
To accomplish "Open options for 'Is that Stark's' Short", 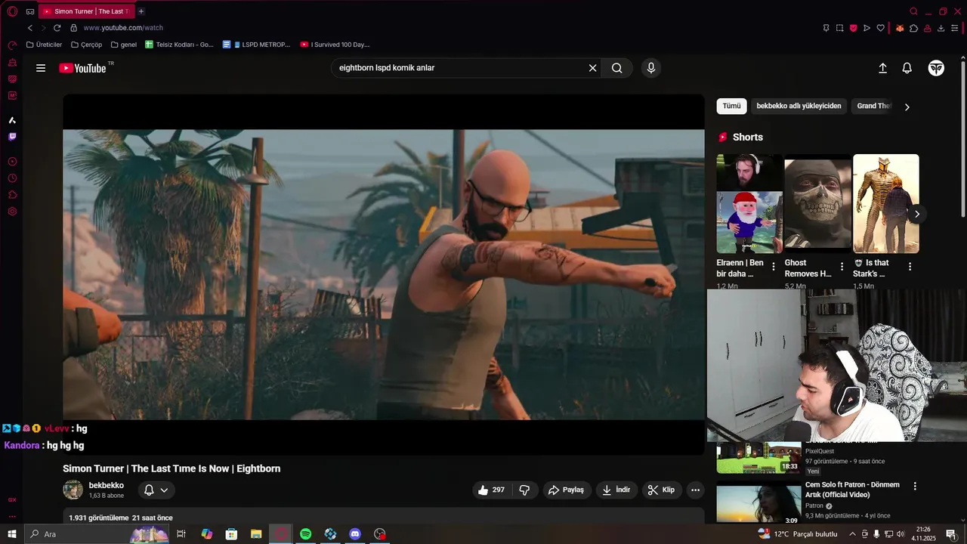I will point(910,267).
